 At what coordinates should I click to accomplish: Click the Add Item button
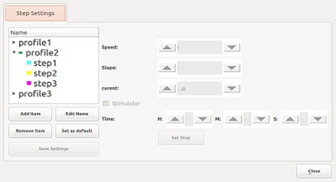(31, 114)
